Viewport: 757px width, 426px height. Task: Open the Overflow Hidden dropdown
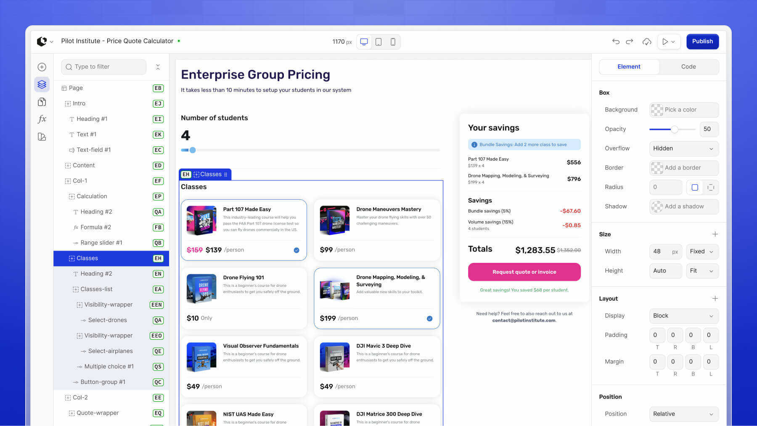click(683, 148)
